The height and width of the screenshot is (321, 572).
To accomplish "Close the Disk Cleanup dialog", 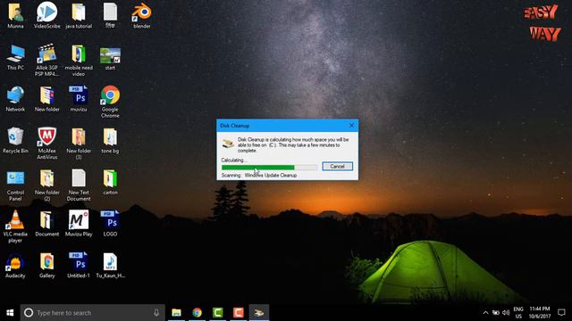I will click(351, 125).
